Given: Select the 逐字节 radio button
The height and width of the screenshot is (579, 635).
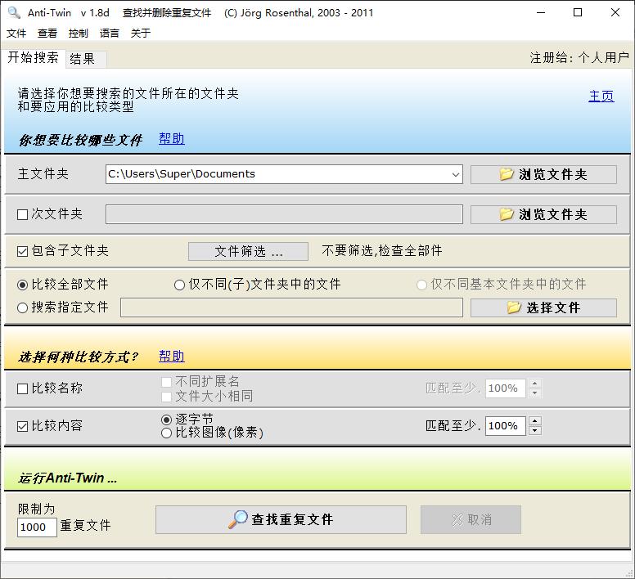Looking at the screenshot, I should 166,420.
